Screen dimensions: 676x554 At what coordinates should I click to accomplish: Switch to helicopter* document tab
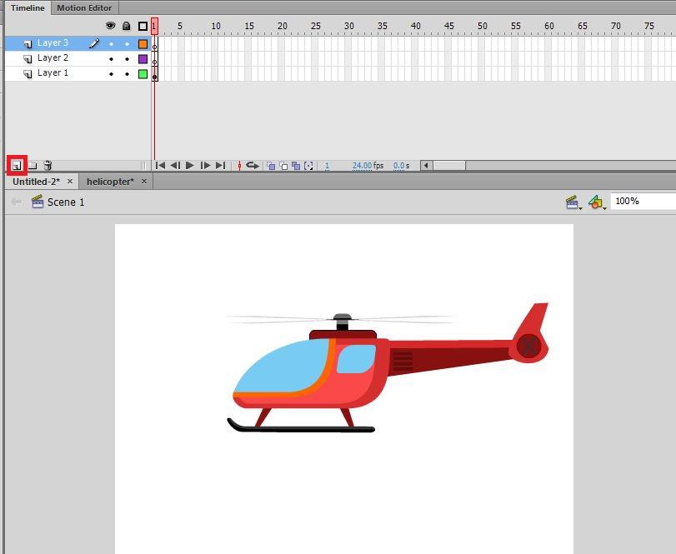110,181
